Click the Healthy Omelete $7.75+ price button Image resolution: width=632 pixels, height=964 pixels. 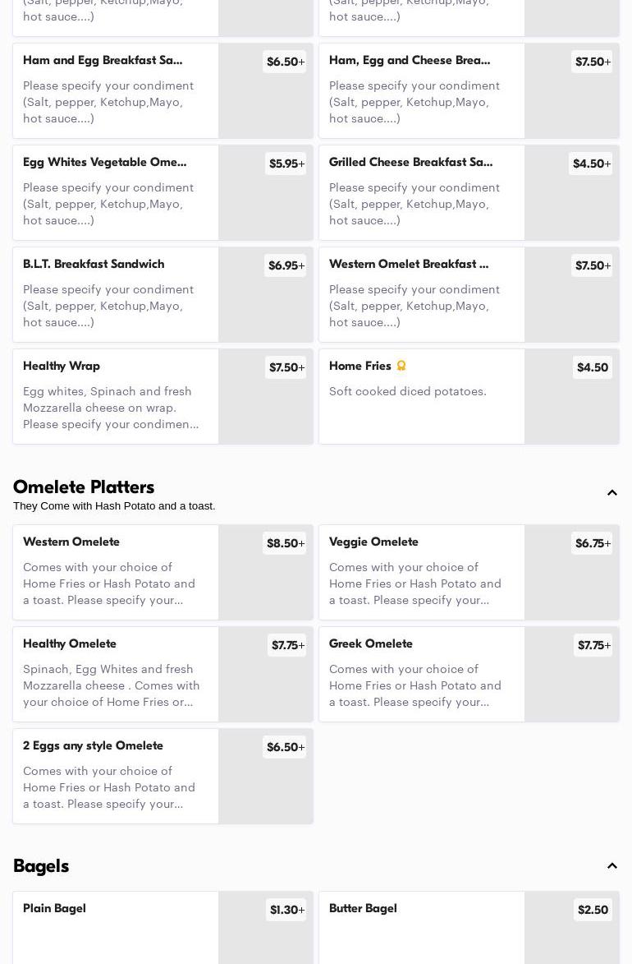click(x=287, y=645)
